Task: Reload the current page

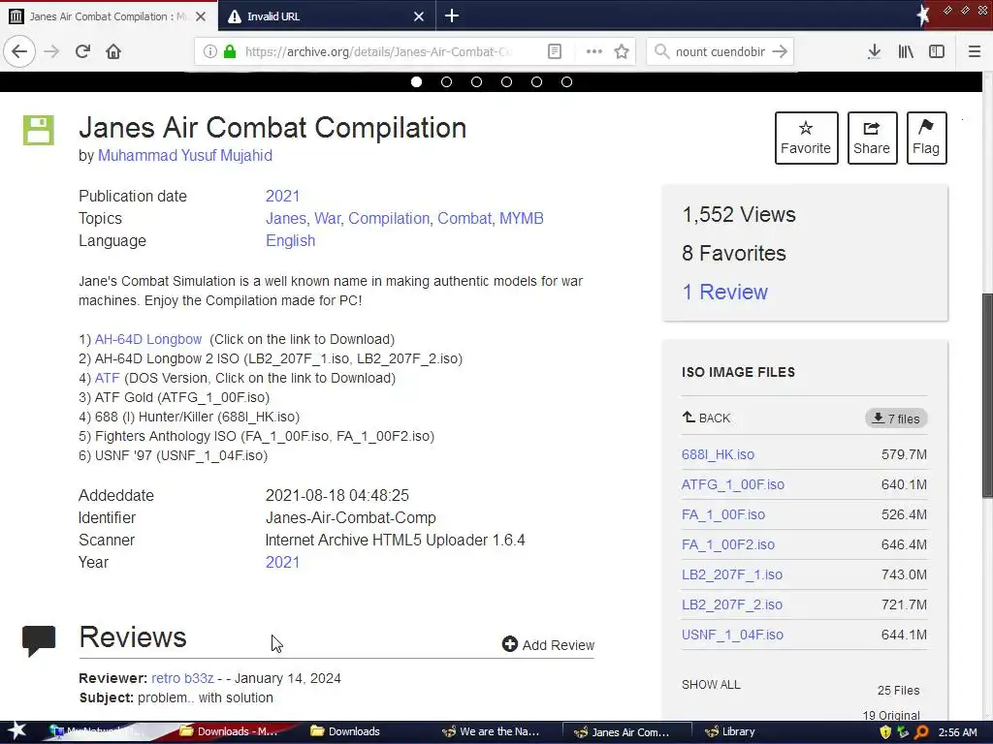Action: tap(82, 51)
